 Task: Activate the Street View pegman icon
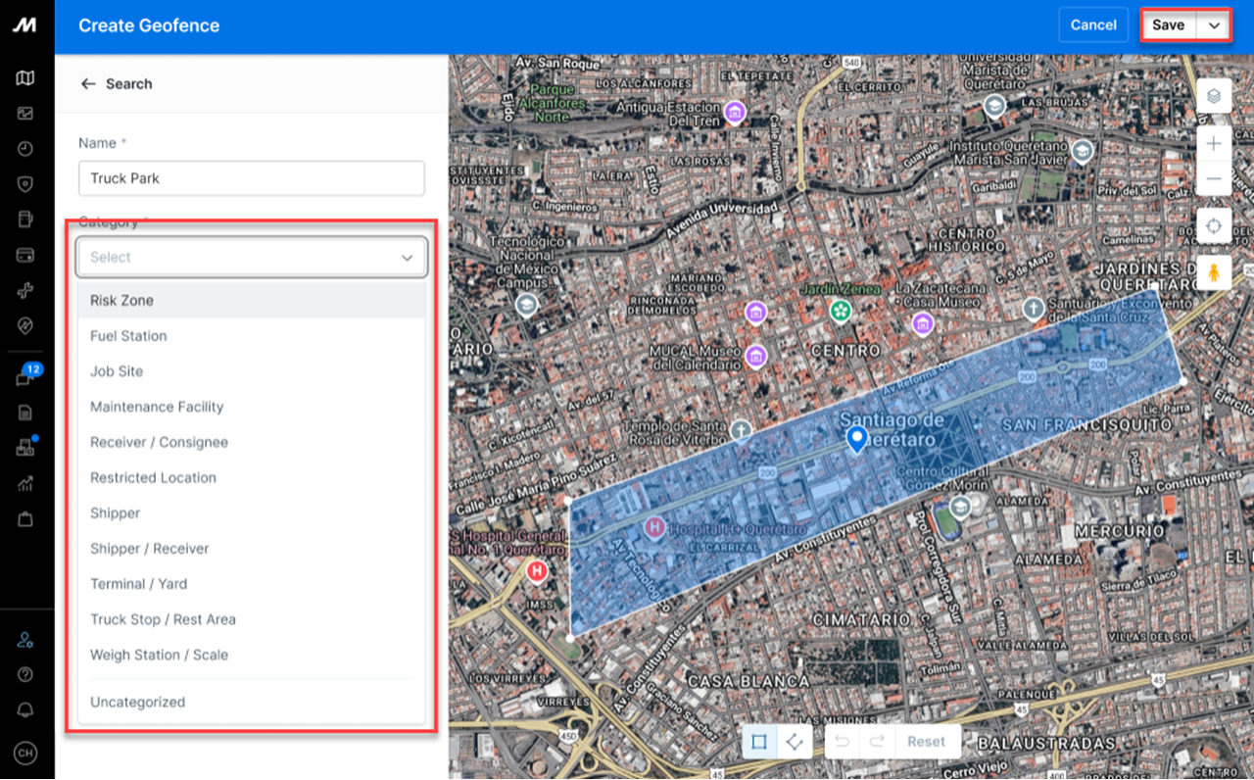pyautogui.click(x=1214, y=273)
